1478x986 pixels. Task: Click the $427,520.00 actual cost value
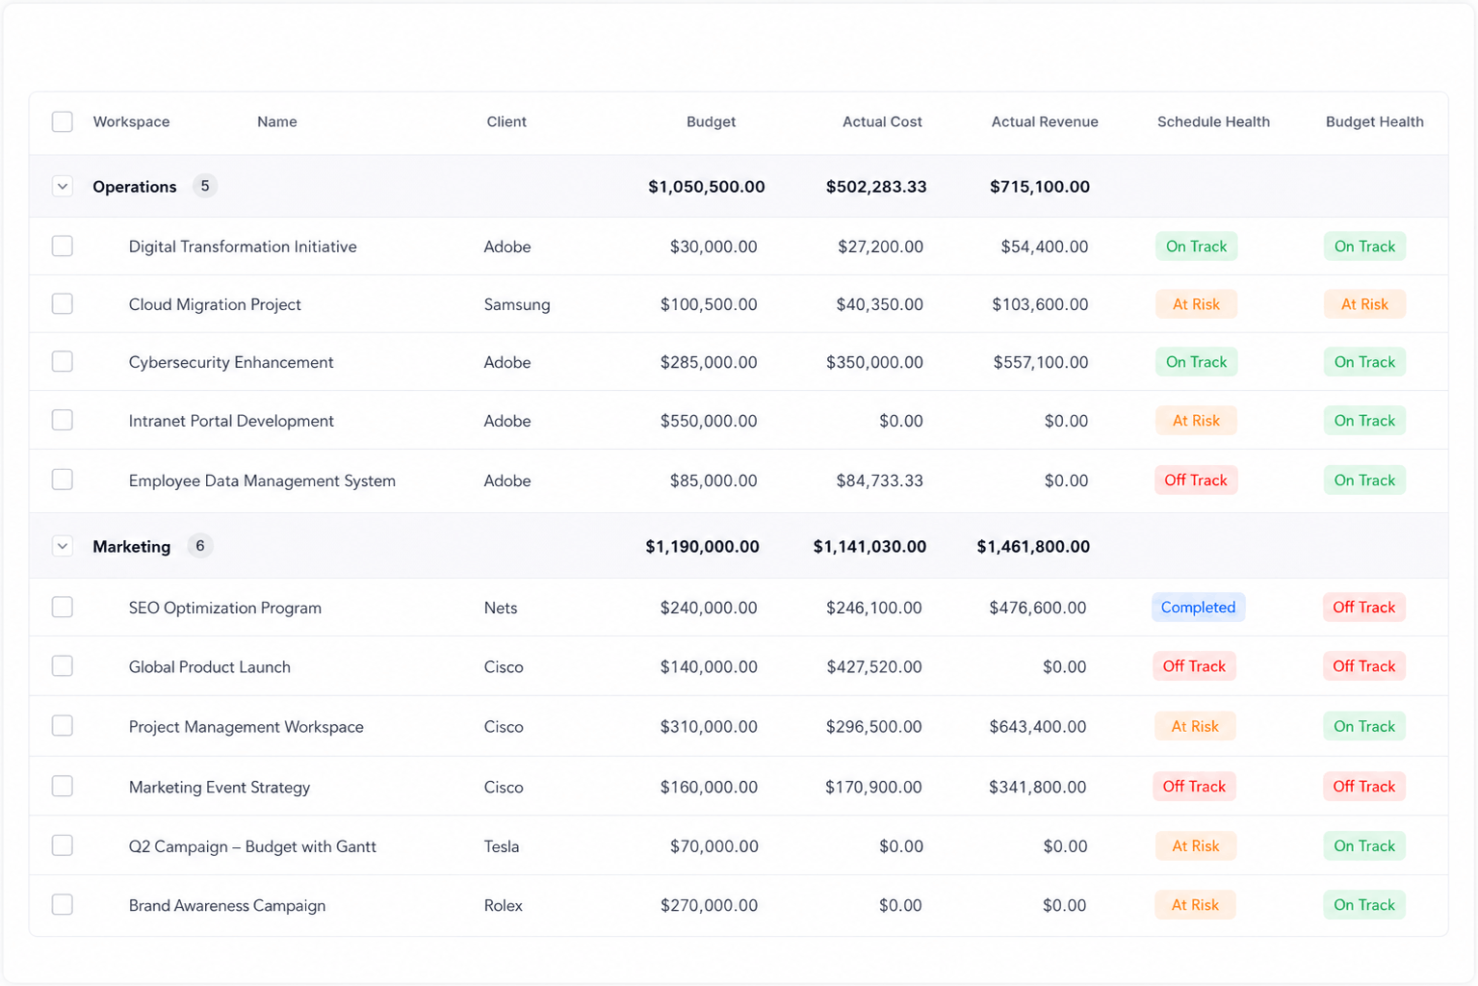(873, 666)
